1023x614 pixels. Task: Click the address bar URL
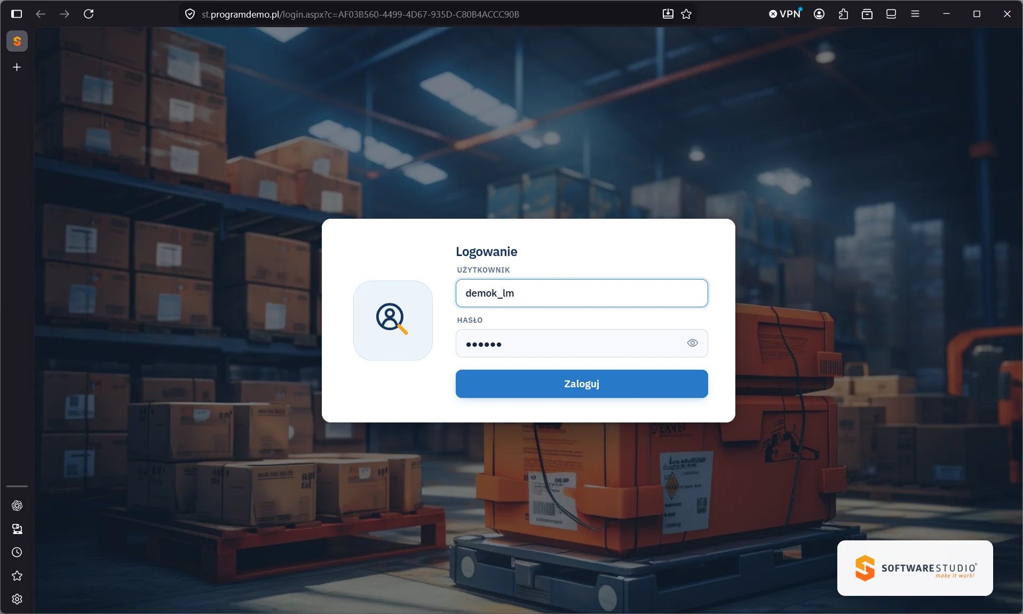(360, 14)
